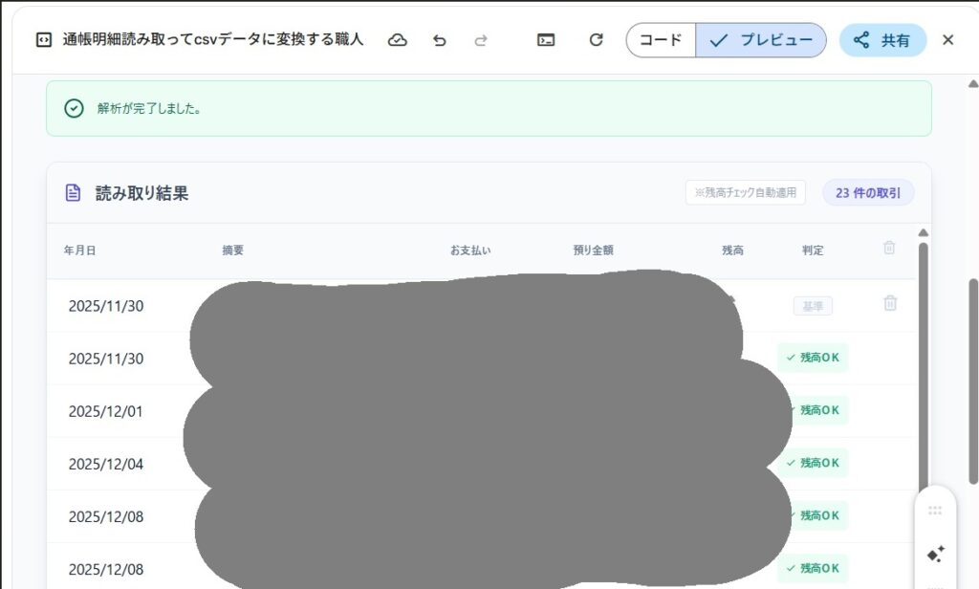This screenshot has width=979, height=589.
Task: Click the grid dots drag handle icon
Action: (935, 511)
